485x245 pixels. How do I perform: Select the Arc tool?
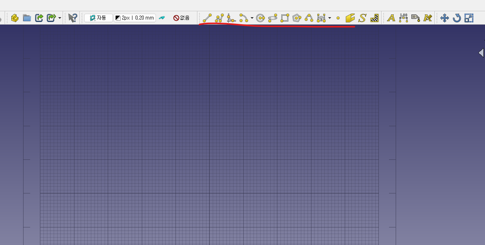point(244,18)
